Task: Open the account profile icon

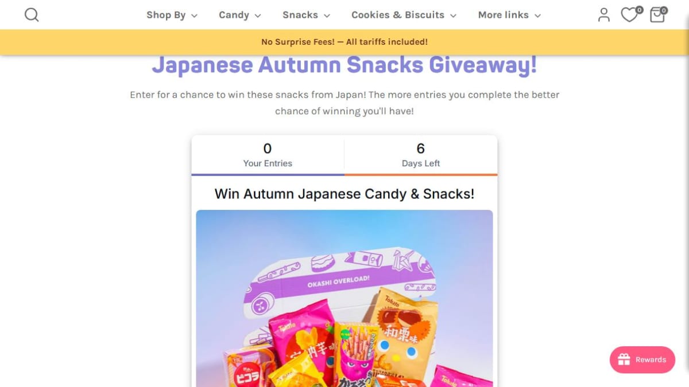Action: [603, 15]
